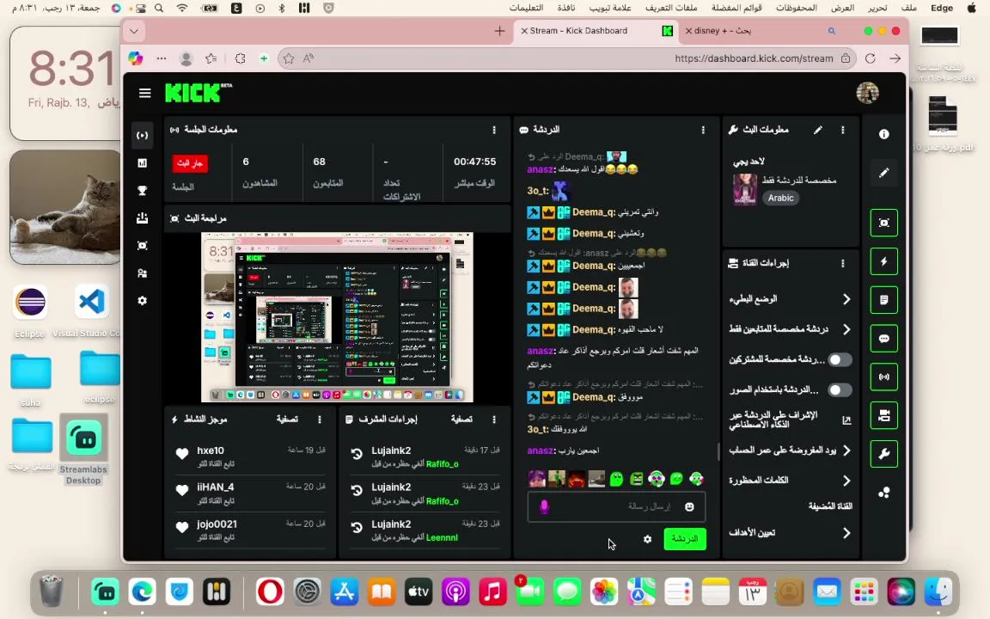The height and width of the screenshot is (619, 990).
Task: Open the tabs dropdown chevron in Edge
Action: (x=134, y=31)
